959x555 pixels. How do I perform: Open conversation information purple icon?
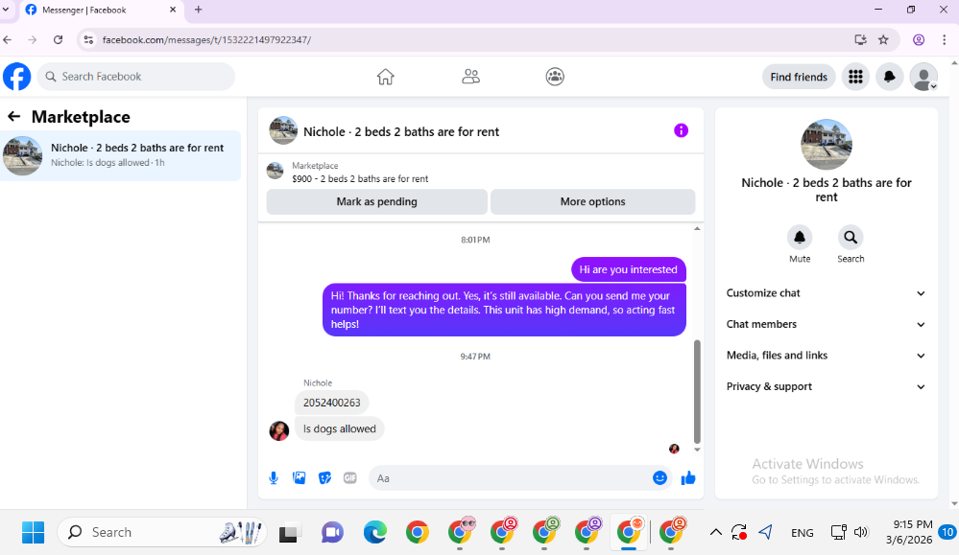point(681,130)
